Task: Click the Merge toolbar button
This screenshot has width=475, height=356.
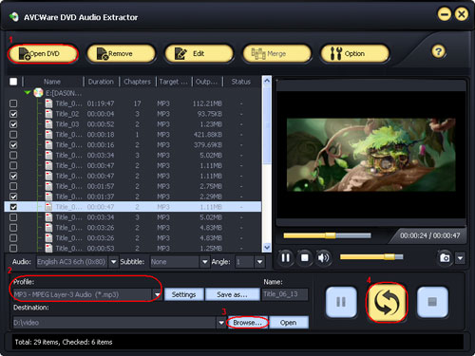Action: point(276,53)
